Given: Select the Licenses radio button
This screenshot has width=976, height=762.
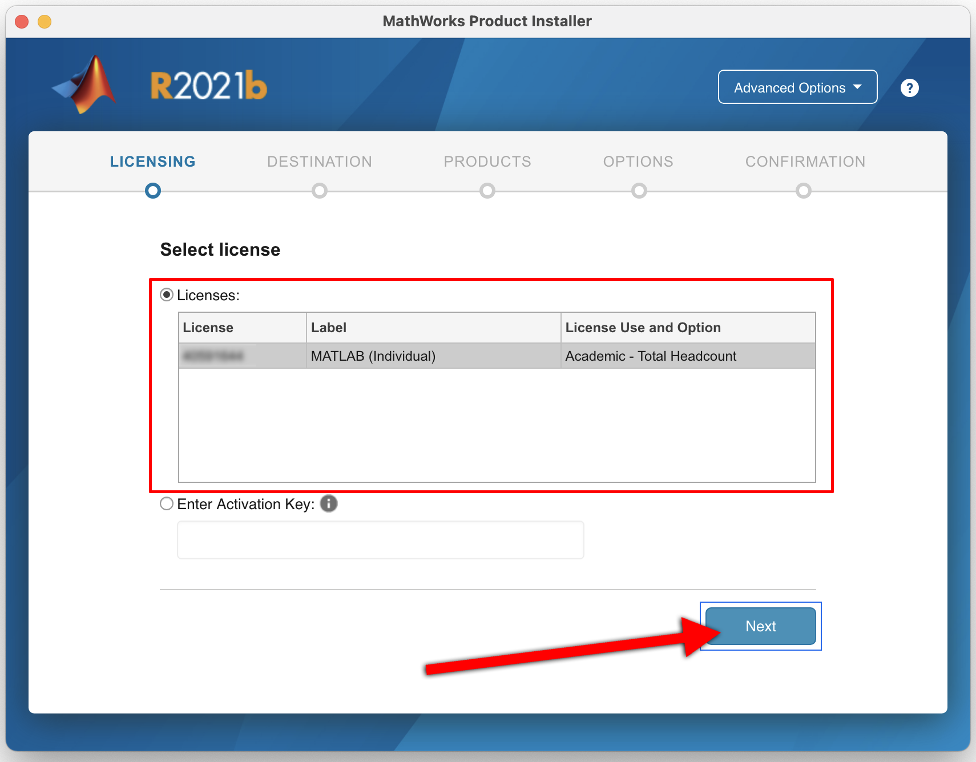Looking at the screenshot, I should [x=167, y=295].
